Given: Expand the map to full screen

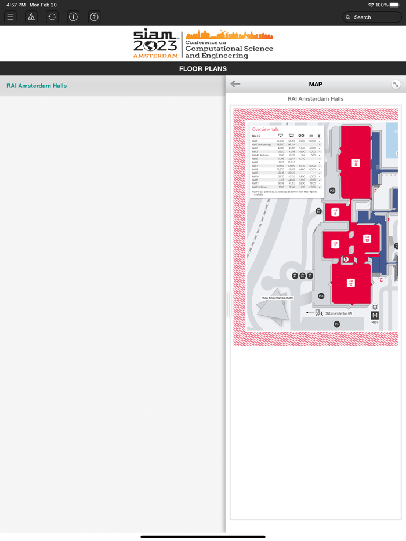Looking at the screenshot, I should coord(396,84).
